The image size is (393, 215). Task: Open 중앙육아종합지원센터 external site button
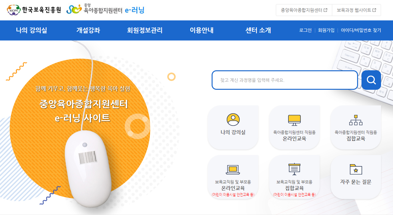tap(304, 10)
